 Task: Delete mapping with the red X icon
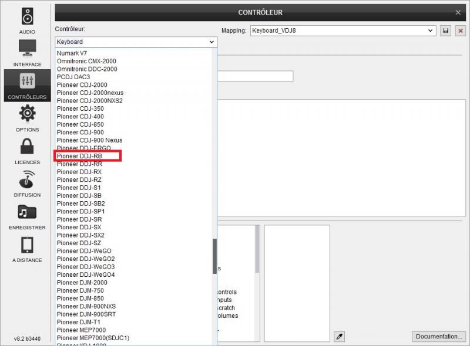pyautogui.click(x=460, y=30)
